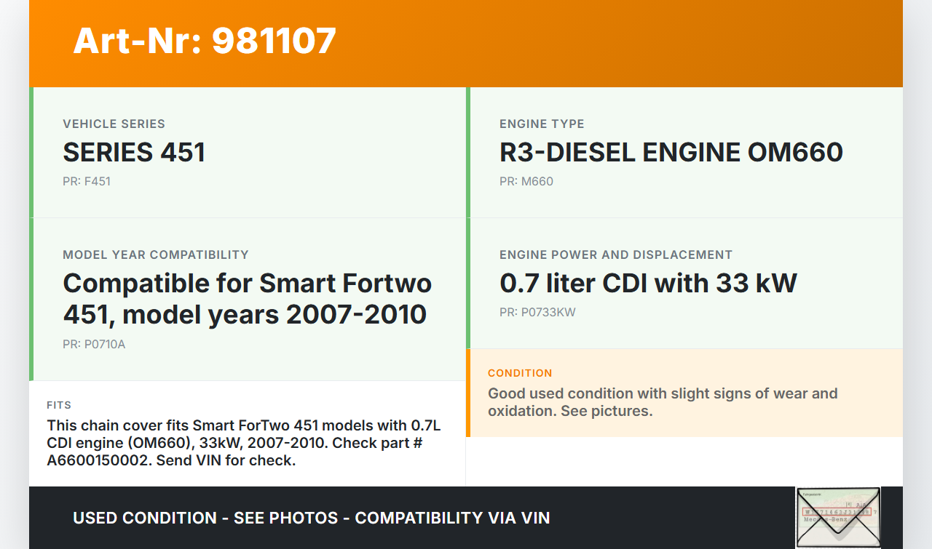The width and height of the screenshot is (932, 549).
Task: Click the PR: M660 code
Action: point(526,181)
